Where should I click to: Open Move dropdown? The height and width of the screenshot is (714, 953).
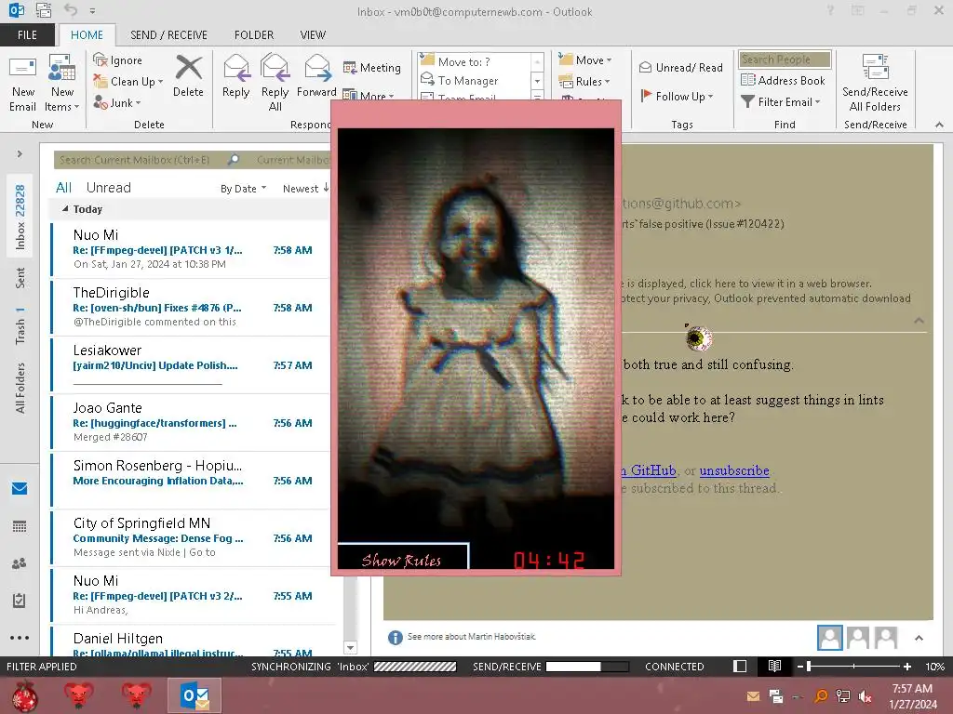(585, 59)
